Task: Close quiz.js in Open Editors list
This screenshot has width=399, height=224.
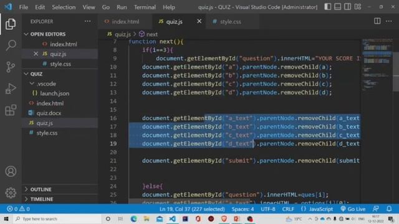Action: (x=36, y=54)
